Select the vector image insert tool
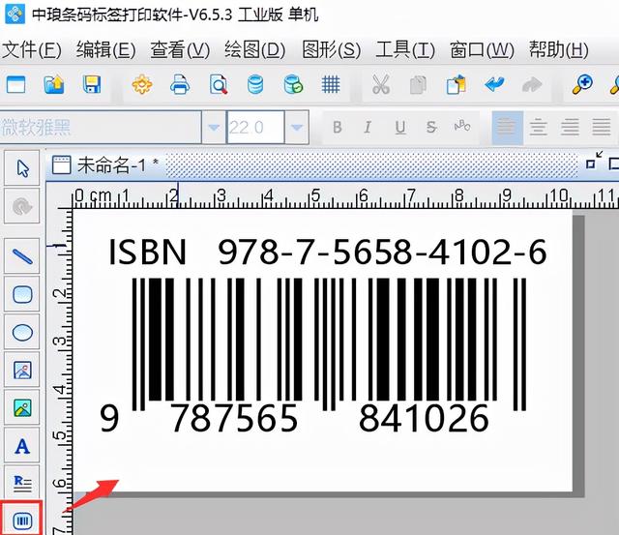This screenshot has height=535, width=619. tap(22, 370)
